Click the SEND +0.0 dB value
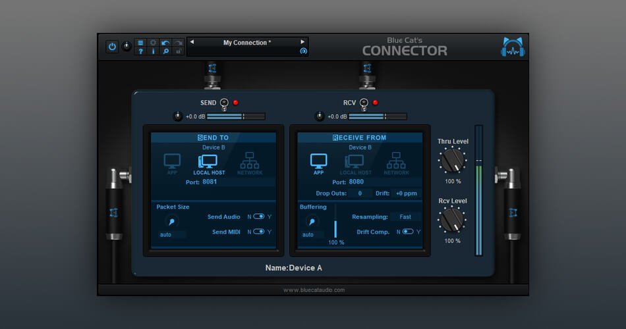 [x=195, y=117]
